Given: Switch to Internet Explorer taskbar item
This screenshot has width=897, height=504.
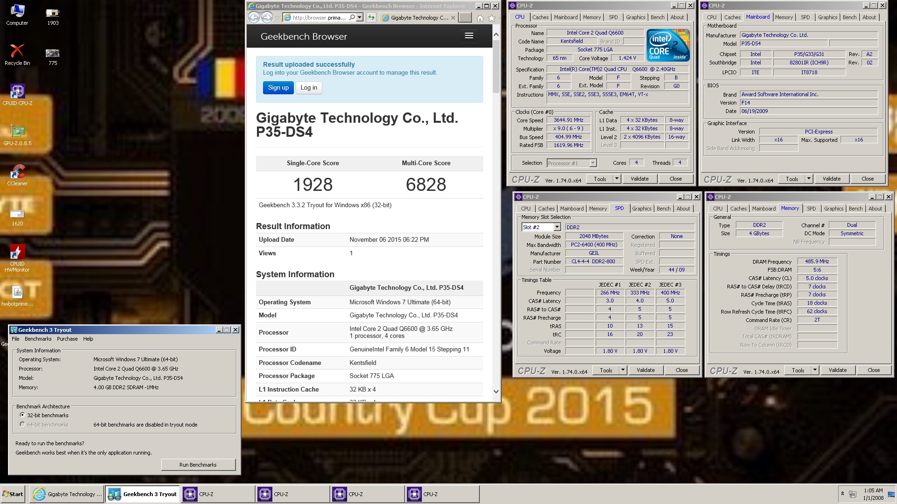Looking at the screenshot, I should coord(67,494).
